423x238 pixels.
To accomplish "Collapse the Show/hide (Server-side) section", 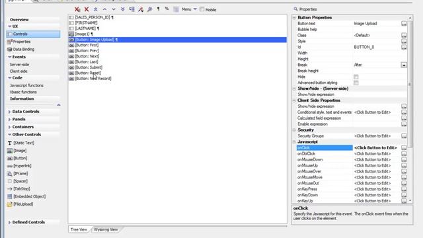I will pyautogui.click(x=294, y=89).
